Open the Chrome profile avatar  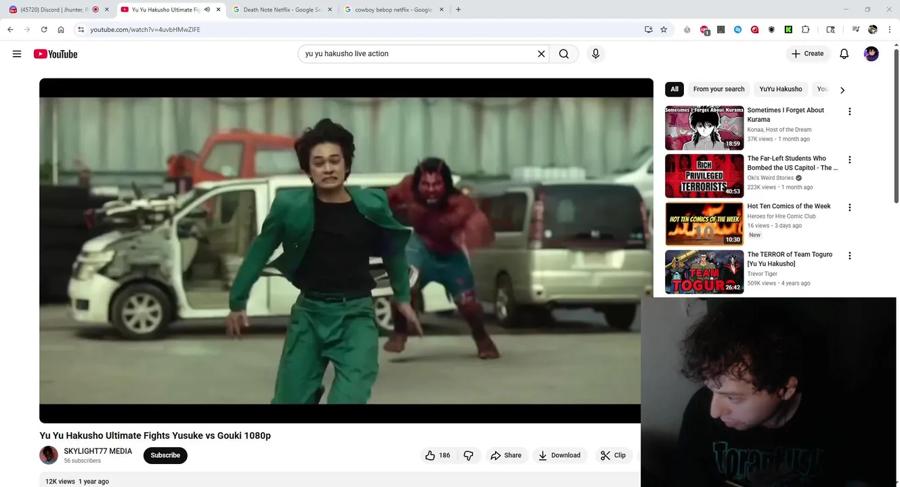tap(872, 30)
